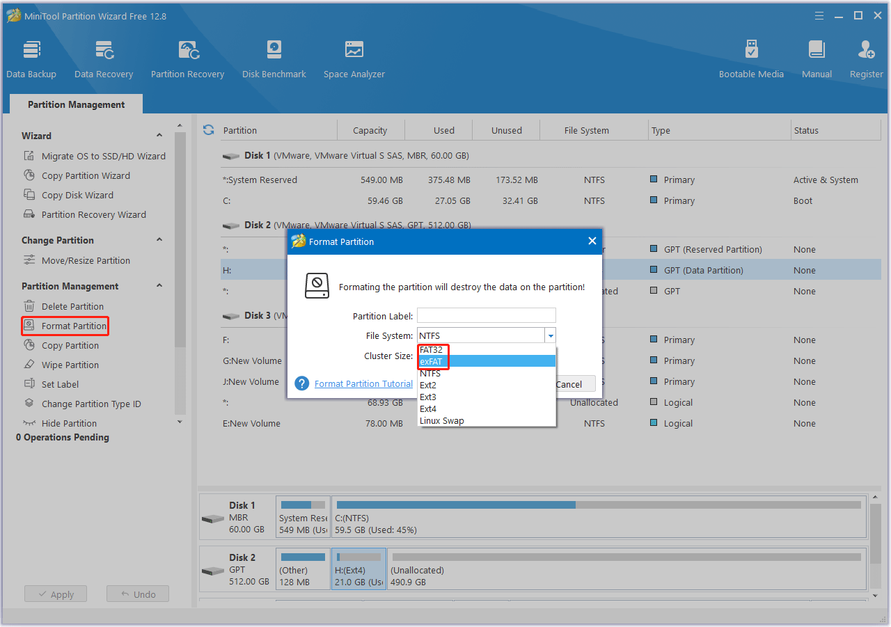Viewport: 891px width, 627px height.
Task: Create Bootable Media
Action: (751, 59)
